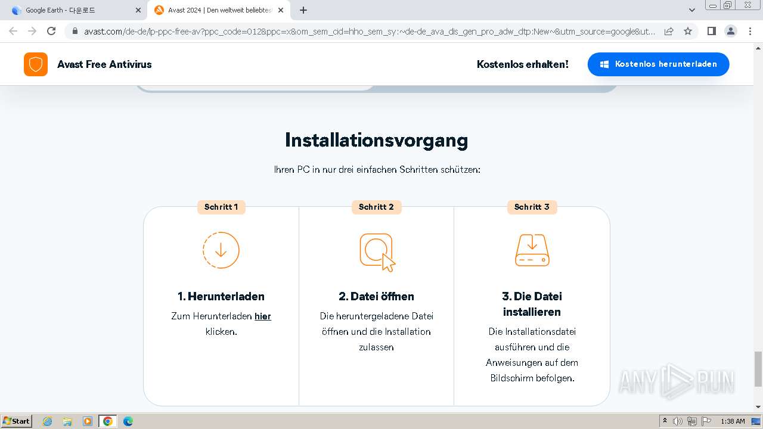Click the Schritt 2 label
763x429 pixels.
click(376, 207)
